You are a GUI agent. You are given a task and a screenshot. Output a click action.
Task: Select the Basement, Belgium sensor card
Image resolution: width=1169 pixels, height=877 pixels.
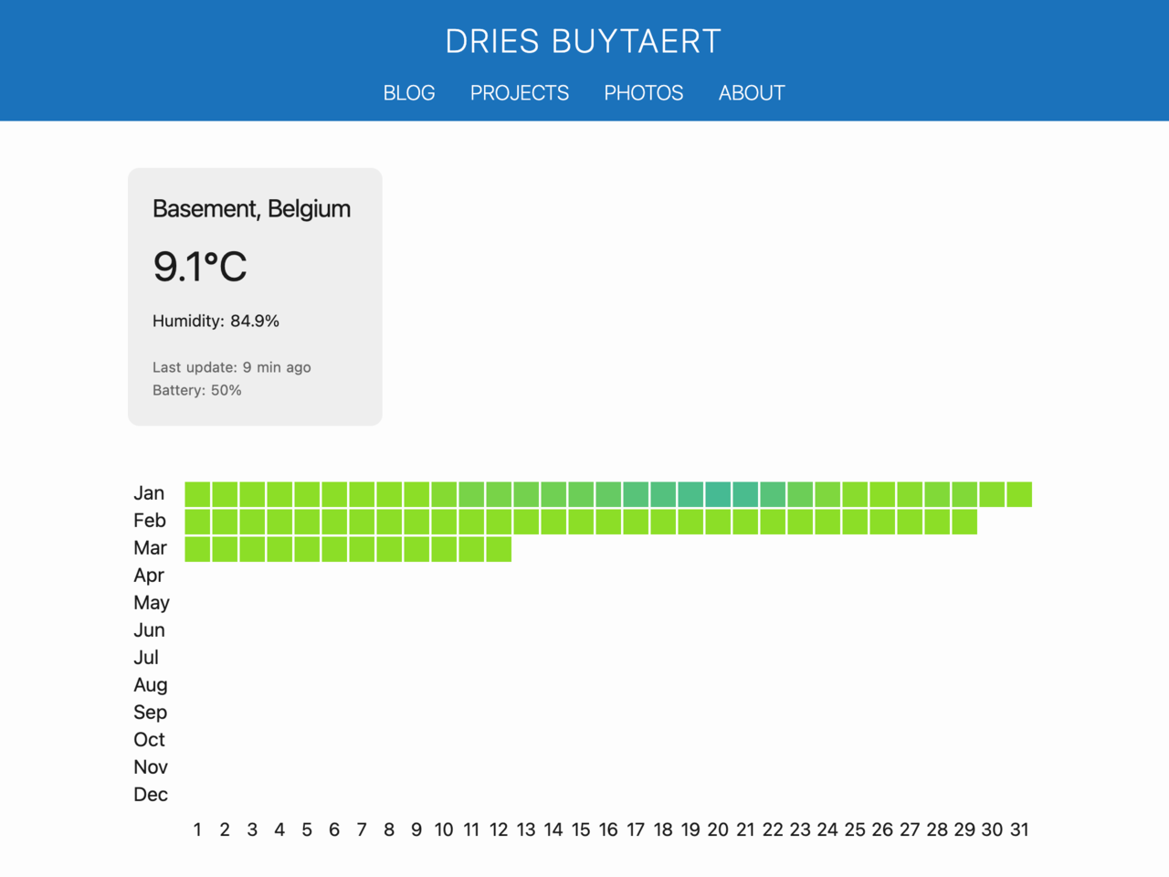pyautogui.click(x=255, y=296)
